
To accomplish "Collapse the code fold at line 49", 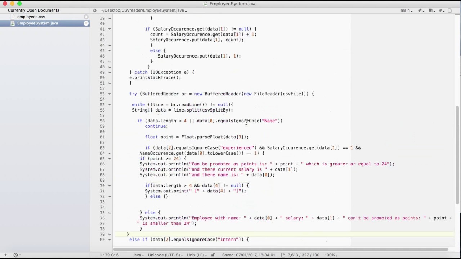I will click(109, 72).
